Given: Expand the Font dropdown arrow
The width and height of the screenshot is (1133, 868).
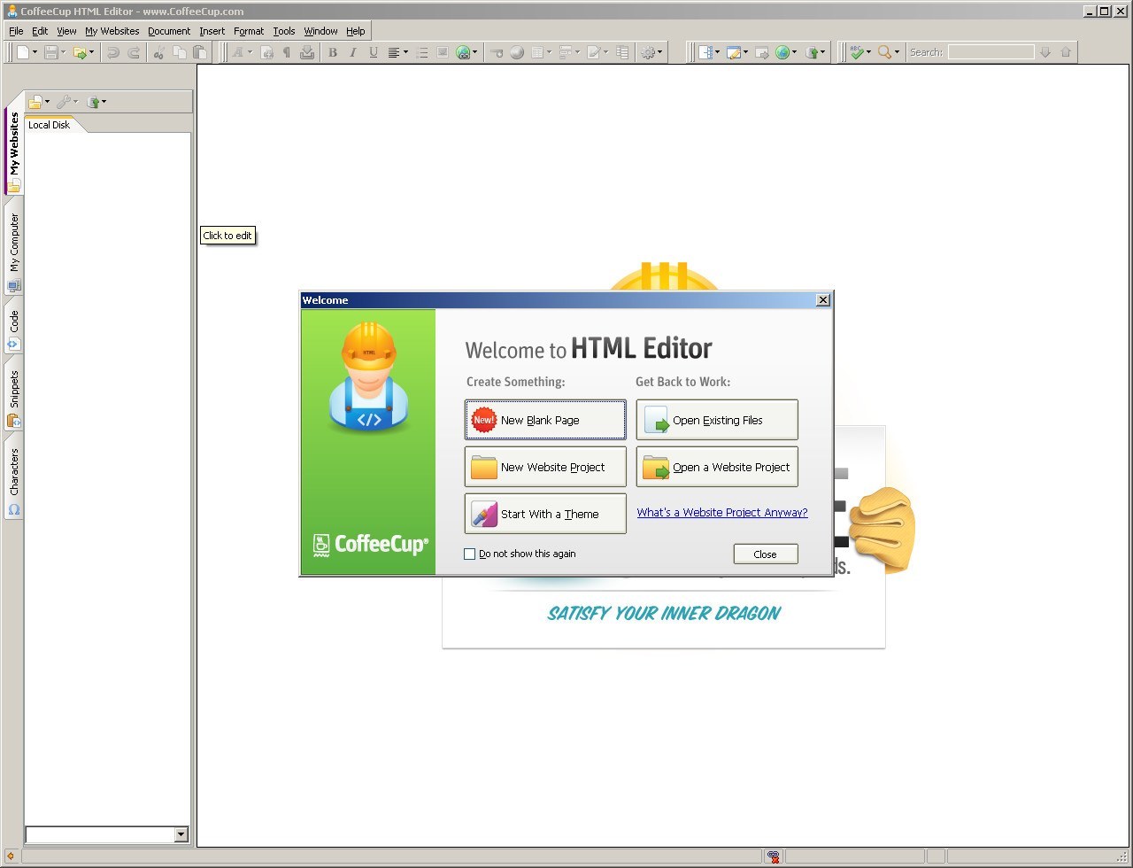Looking at the screenshot, I should coord(250,52).
